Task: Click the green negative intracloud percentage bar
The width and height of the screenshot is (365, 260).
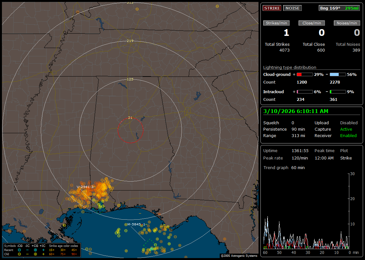Action: (338, 92)
